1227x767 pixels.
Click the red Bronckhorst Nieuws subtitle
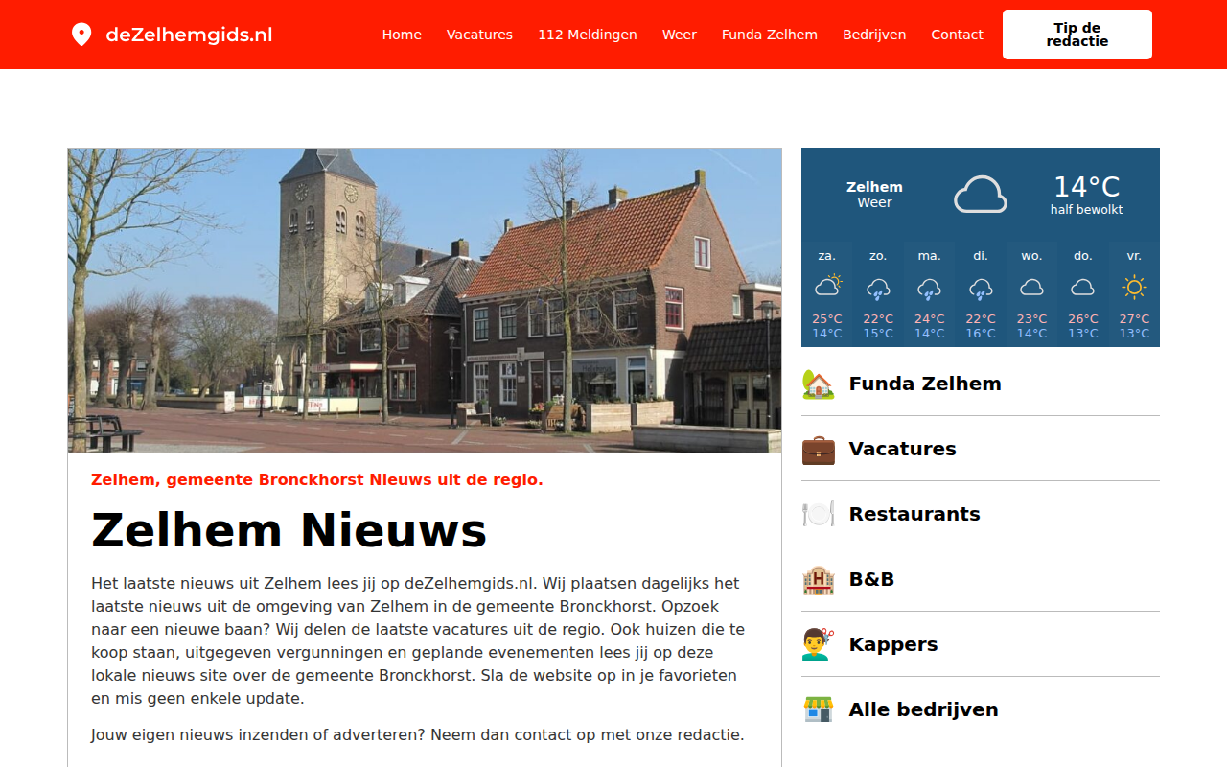click(317, 479)
